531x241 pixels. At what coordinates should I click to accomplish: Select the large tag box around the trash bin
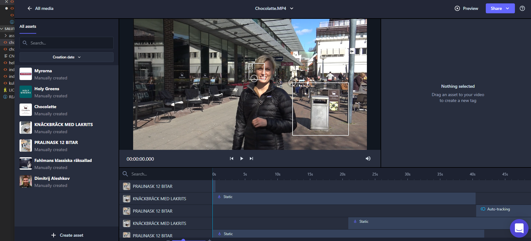point(320,109)
